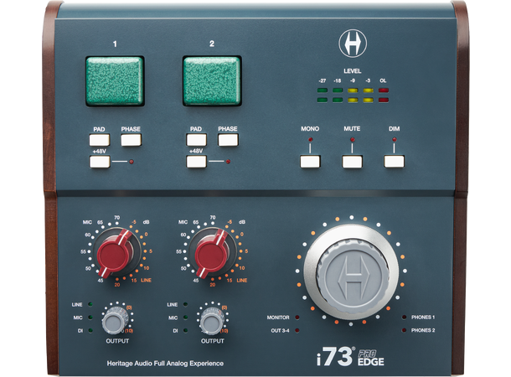511x377 pixels.
Task: Click the top-row OL red meter LED
Action: [x=384, y=90]
